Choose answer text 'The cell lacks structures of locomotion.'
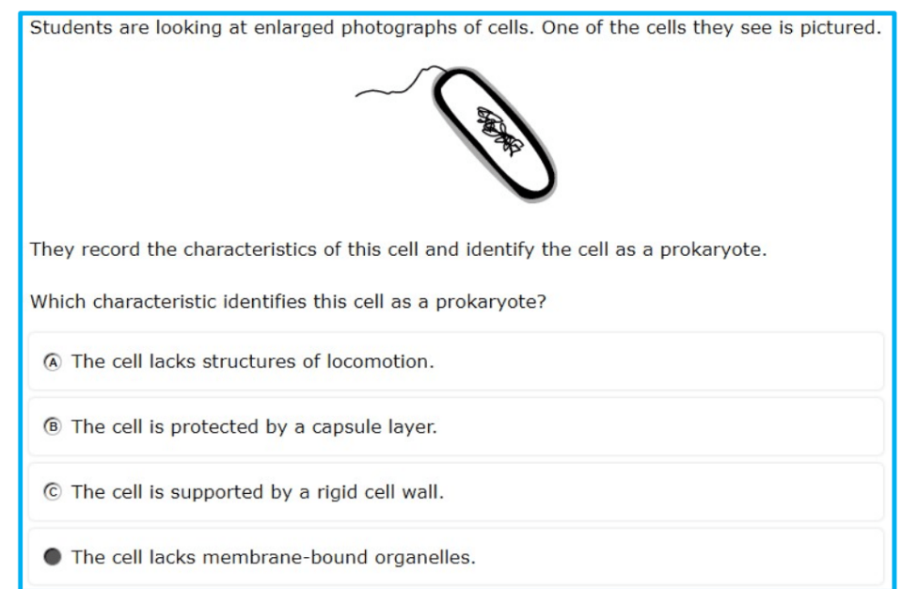902x589 pixels. click(x=252, y=362)
